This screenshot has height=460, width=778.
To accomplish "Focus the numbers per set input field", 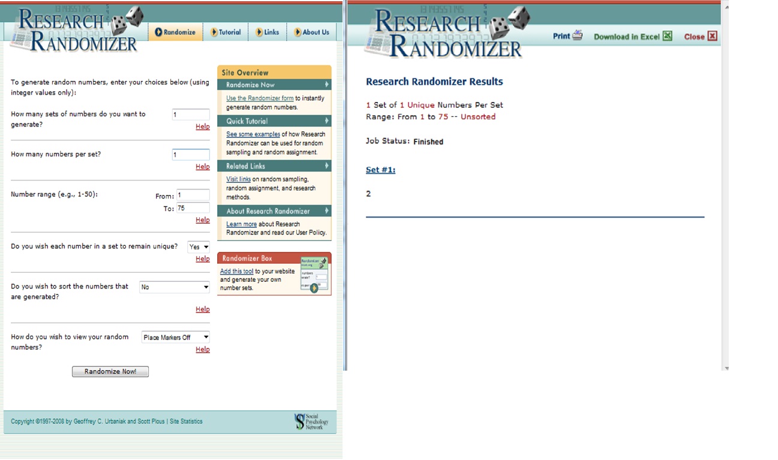I will click(191, 155).
